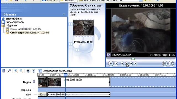Step to the previous frame in preview
The width and height of the screenshot is (177, 99).
pos(127,64)
